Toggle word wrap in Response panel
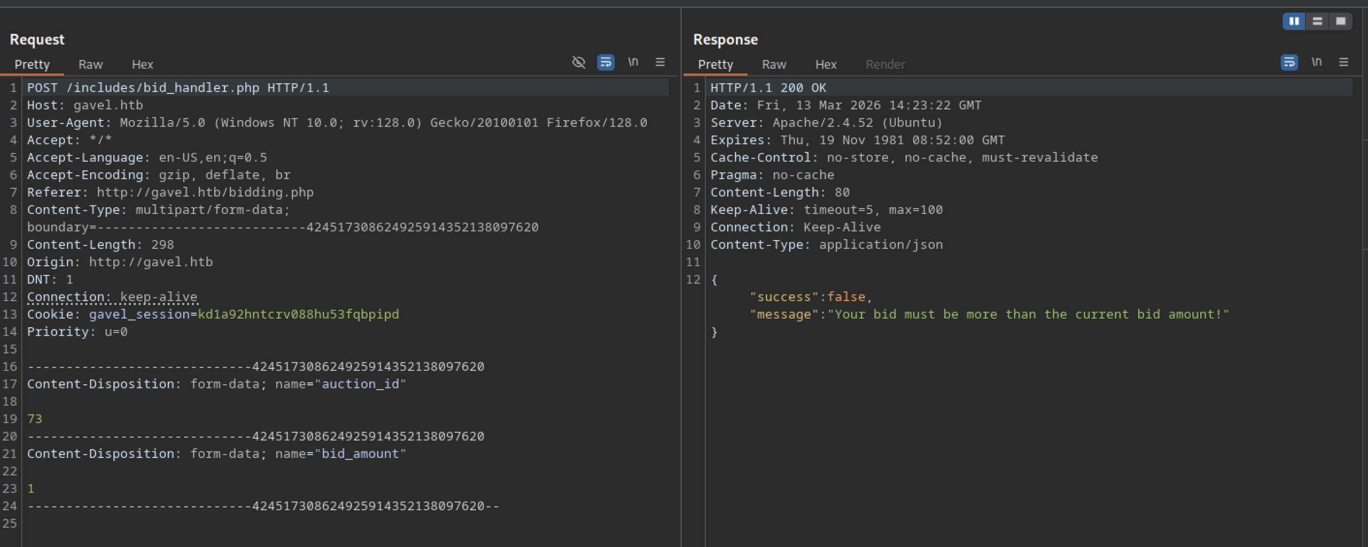This screenshot has width=1368, height=547. (1289, 62)
